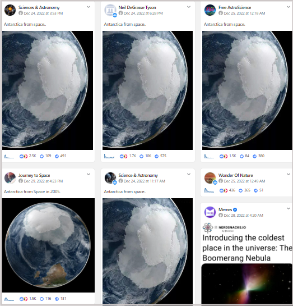293x306 pixels.
Task: Click the reactions icon showing 1.5K on Free AstroScience
Action: (x=224, y=156)
